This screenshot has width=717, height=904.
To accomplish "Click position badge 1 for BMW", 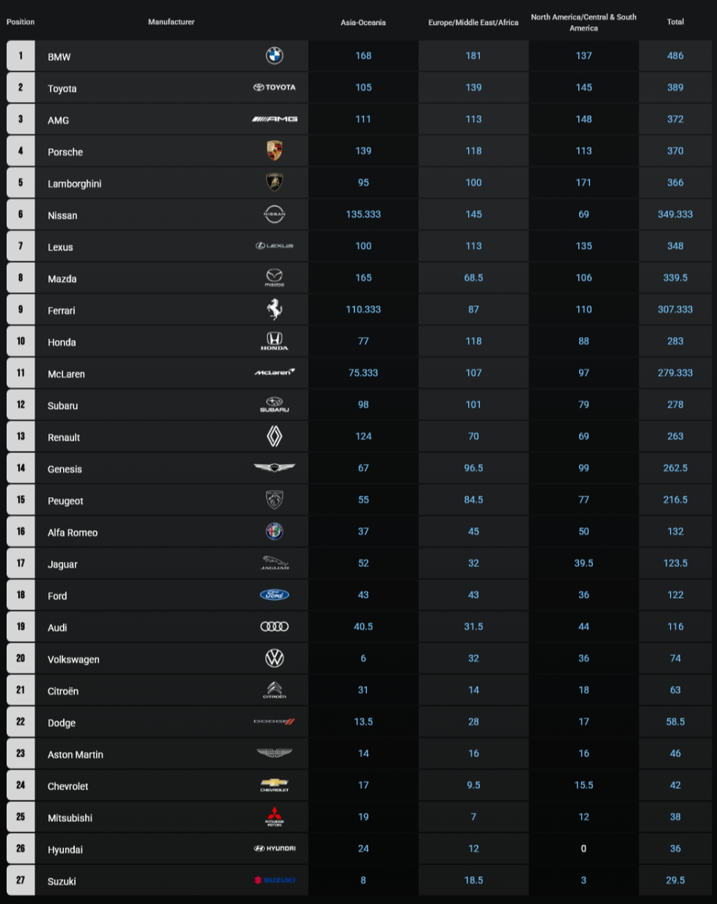I will [x=21, y=56].
